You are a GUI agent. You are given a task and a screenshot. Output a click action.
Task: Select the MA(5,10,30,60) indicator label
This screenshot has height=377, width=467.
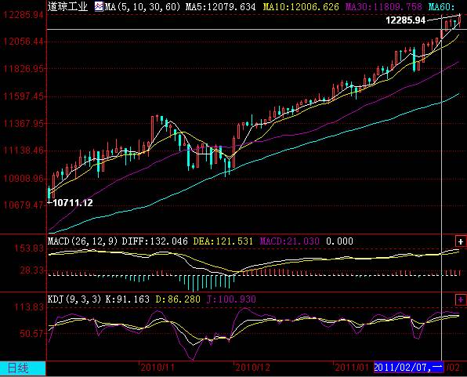click(143, 6)
